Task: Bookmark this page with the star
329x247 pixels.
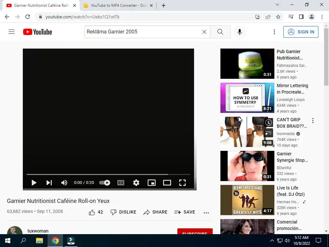Action: click(278, 17)
